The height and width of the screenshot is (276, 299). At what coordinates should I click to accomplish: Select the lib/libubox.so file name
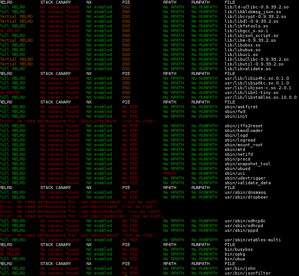point(243,45)
